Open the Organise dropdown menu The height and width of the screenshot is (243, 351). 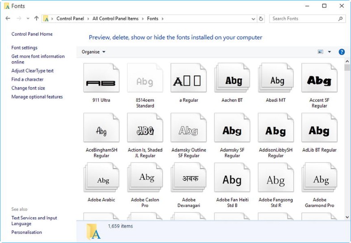(93, 52)
